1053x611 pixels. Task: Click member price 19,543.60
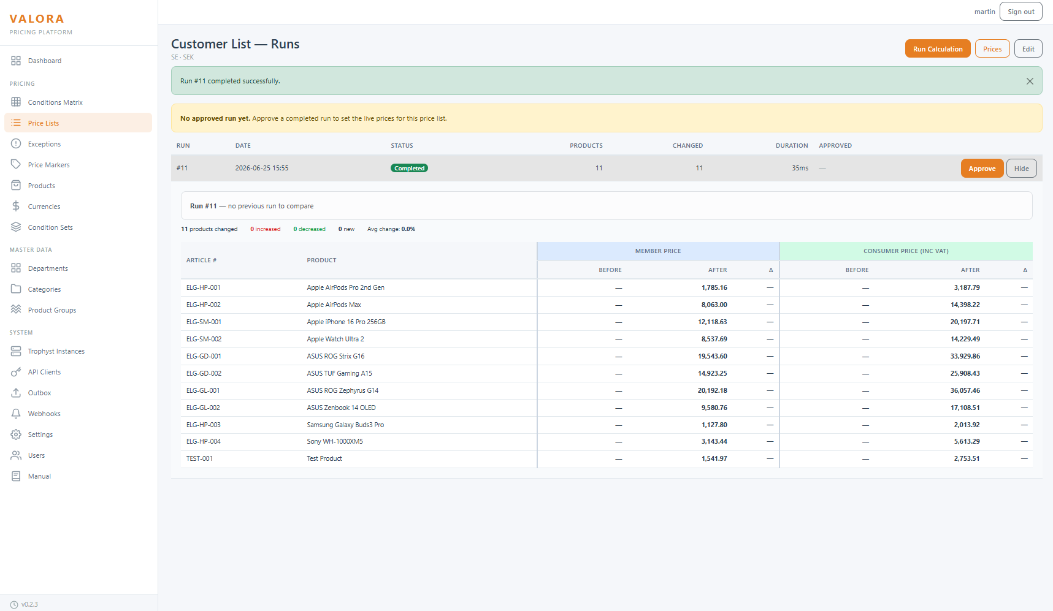713,356
